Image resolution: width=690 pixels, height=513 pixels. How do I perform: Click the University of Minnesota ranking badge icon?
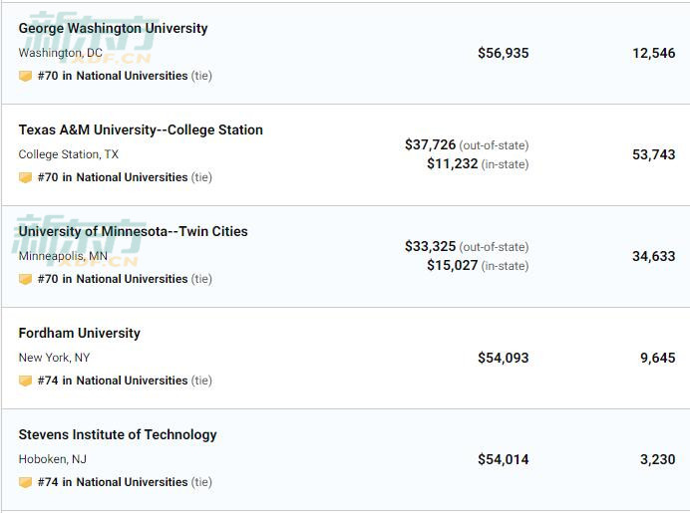[25, 279]
